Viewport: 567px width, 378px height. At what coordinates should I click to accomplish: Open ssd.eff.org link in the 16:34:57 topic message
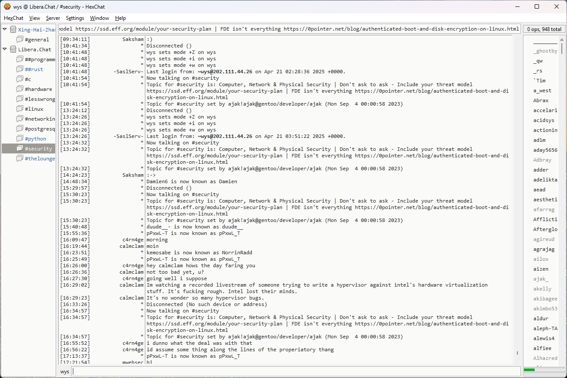click(215, 324)
